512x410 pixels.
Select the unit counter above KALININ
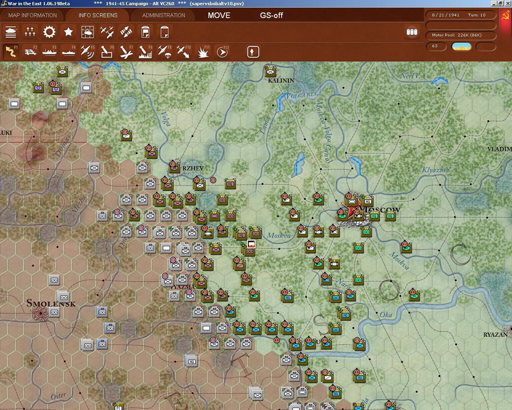tap(270, 72)
